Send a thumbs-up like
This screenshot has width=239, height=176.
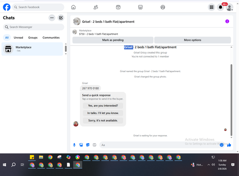[x=229, y=145]
